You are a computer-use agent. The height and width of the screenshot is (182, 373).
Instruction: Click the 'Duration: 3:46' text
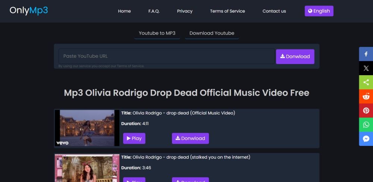(x=136, y=168)
